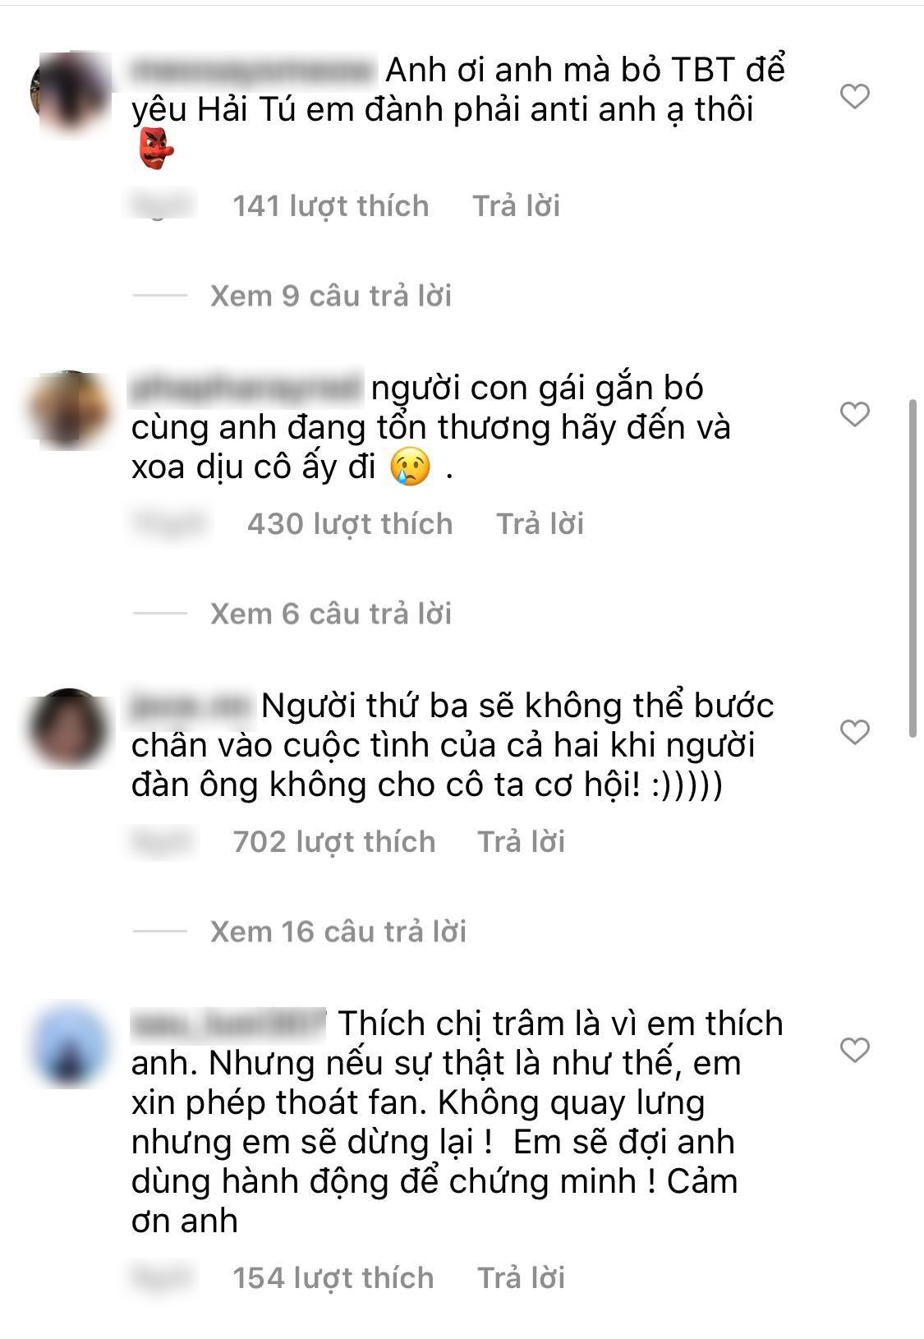The height and width of the screenshot is (1339, 924).
Task: Reply to the comment with 154 likes
Action: click(x=522, y=1278)
